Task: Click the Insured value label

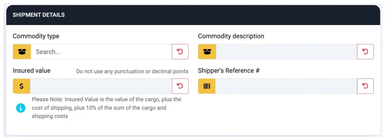Action: (x=32, y=71)
